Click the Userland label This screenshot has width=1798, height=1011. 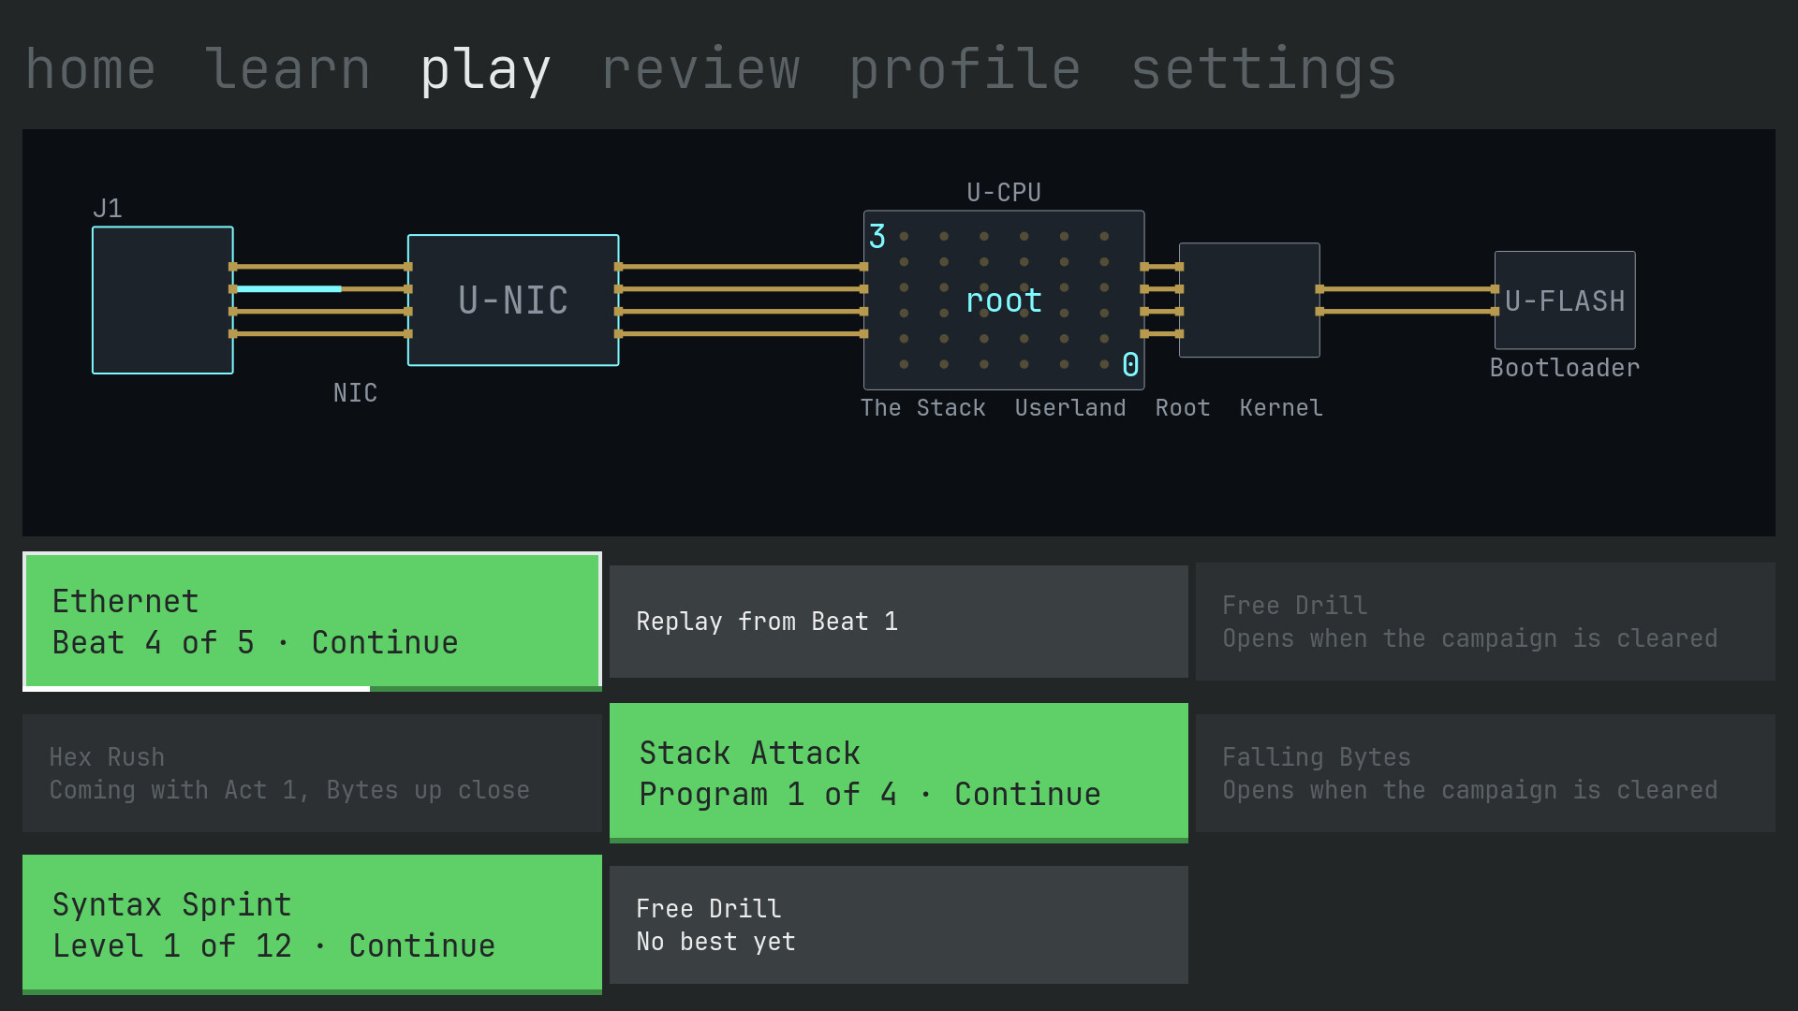point(1070,408)
